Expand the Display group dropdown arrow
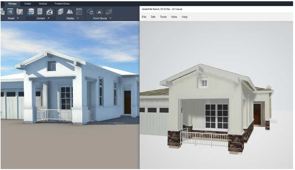The height and width of the screenshot is (170, 295). tap(78, 18)
